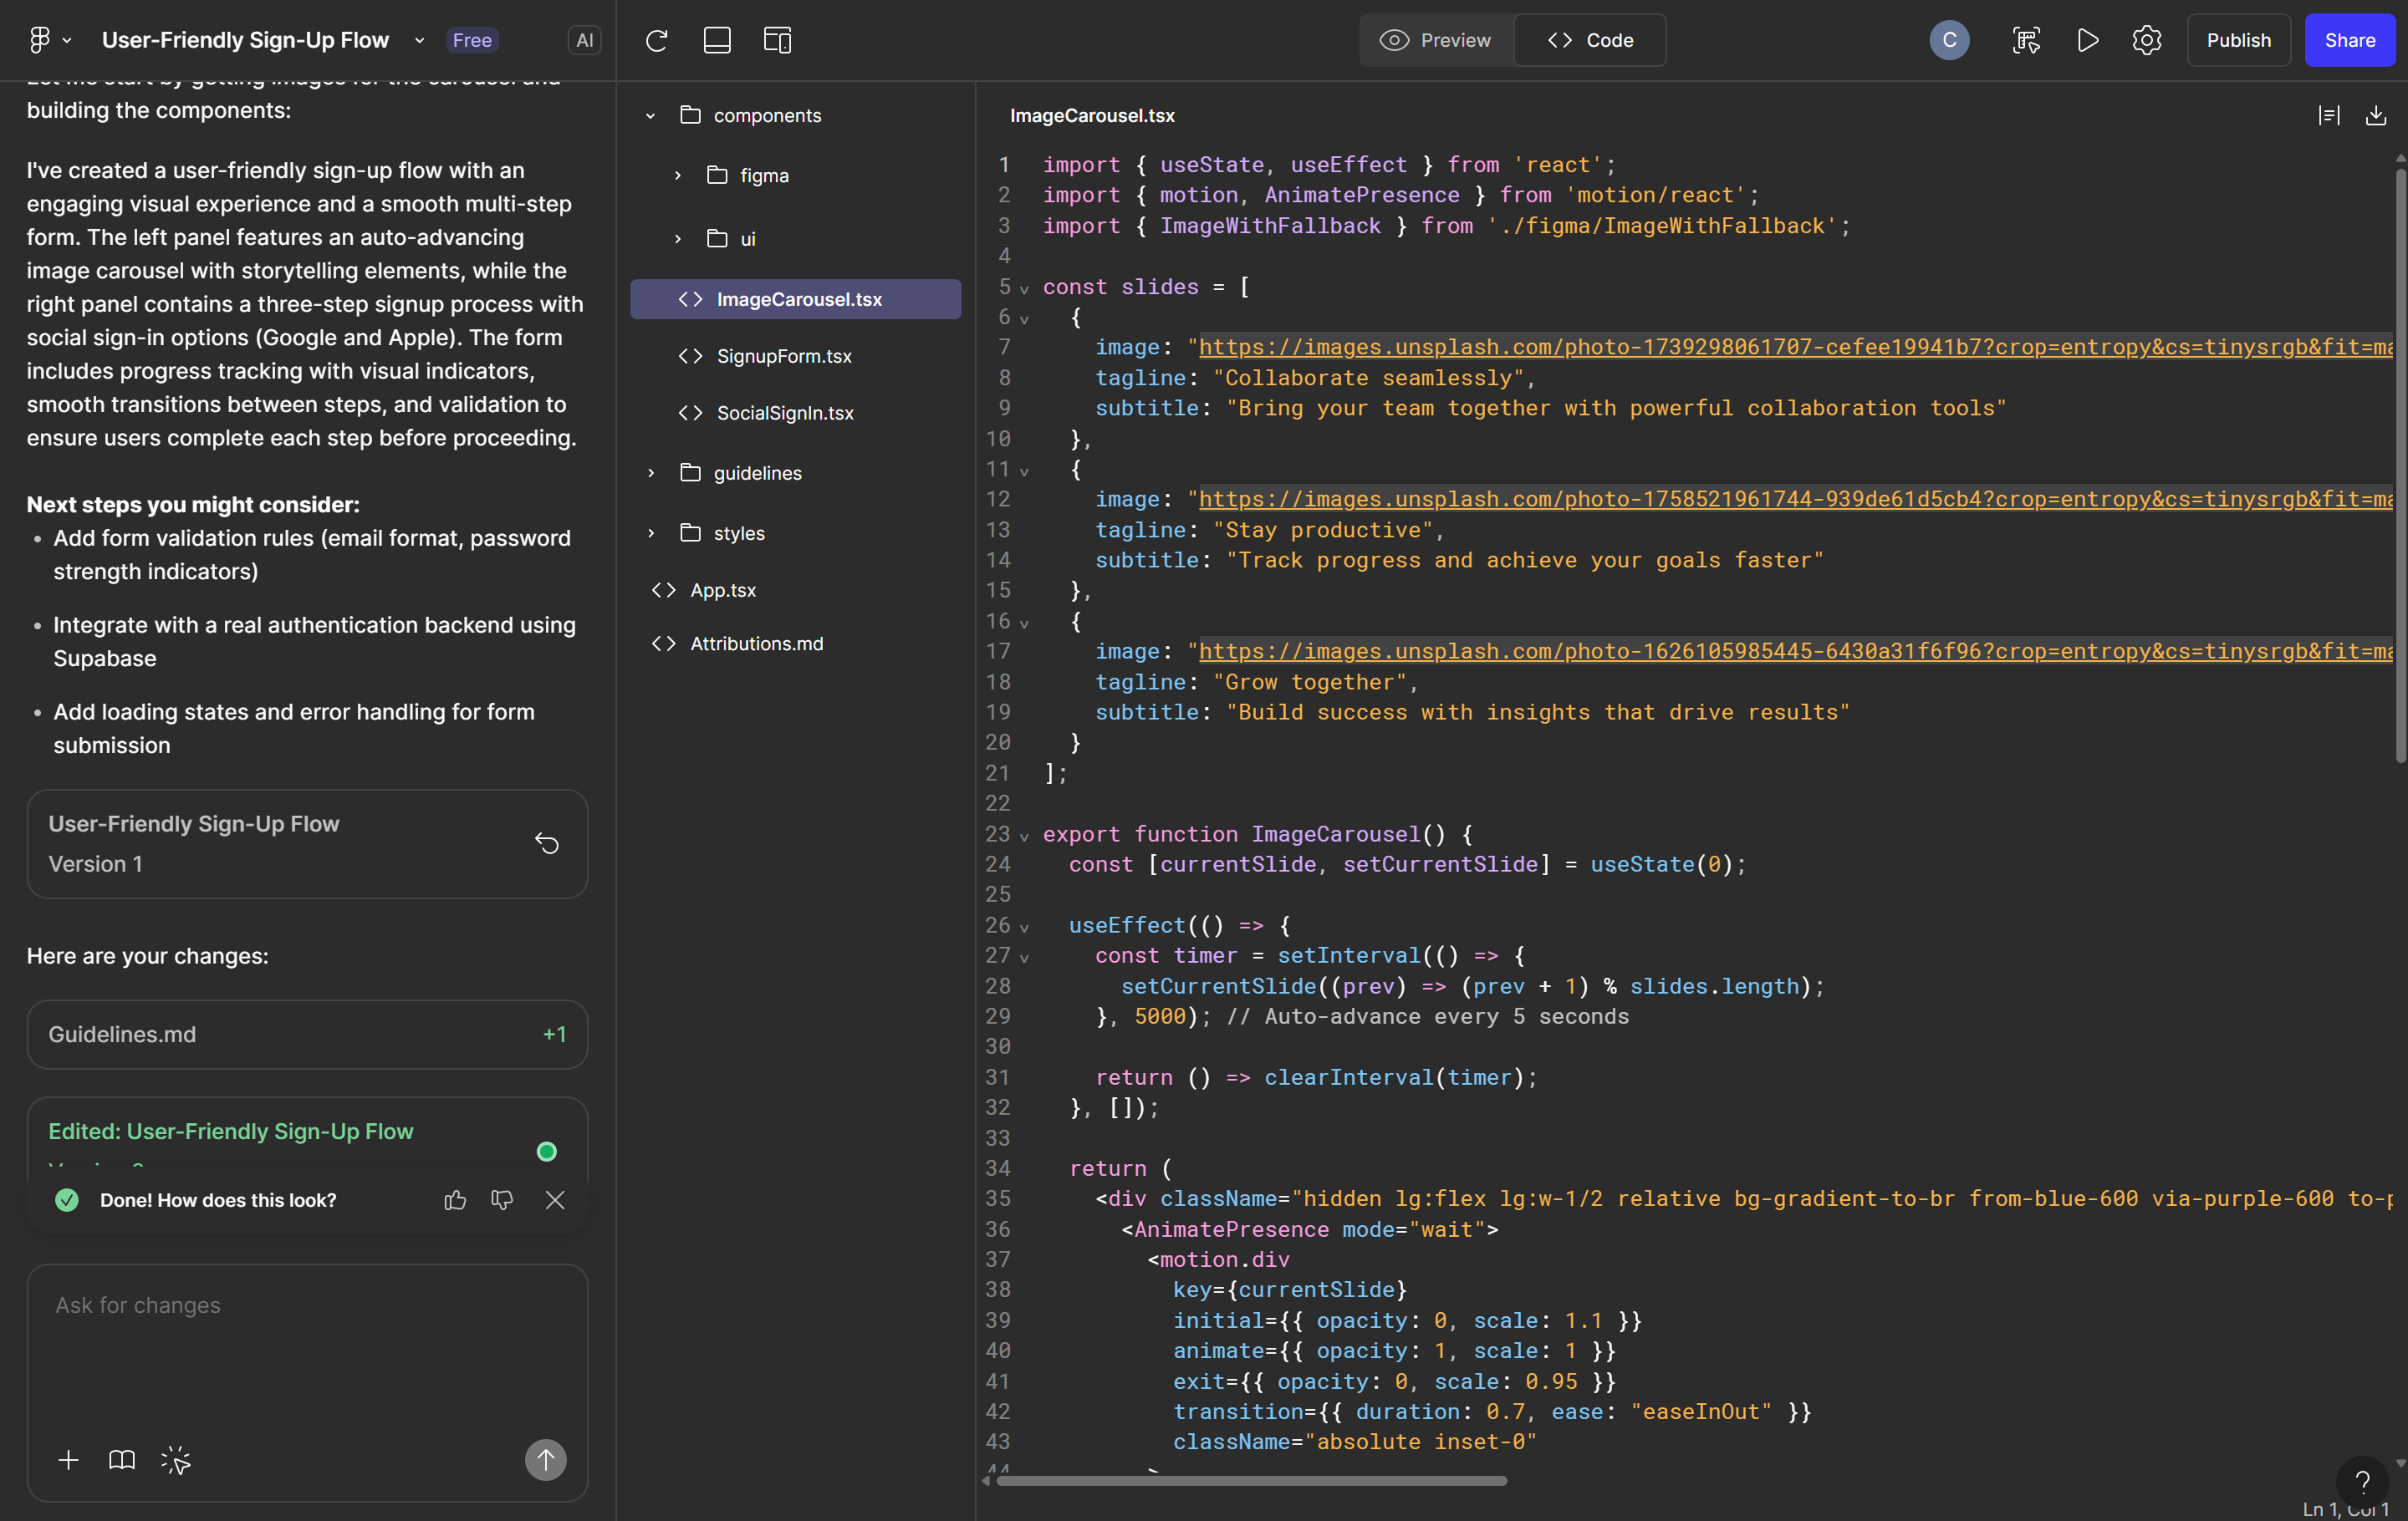Click the blue Share button

tap(2350, 40)
